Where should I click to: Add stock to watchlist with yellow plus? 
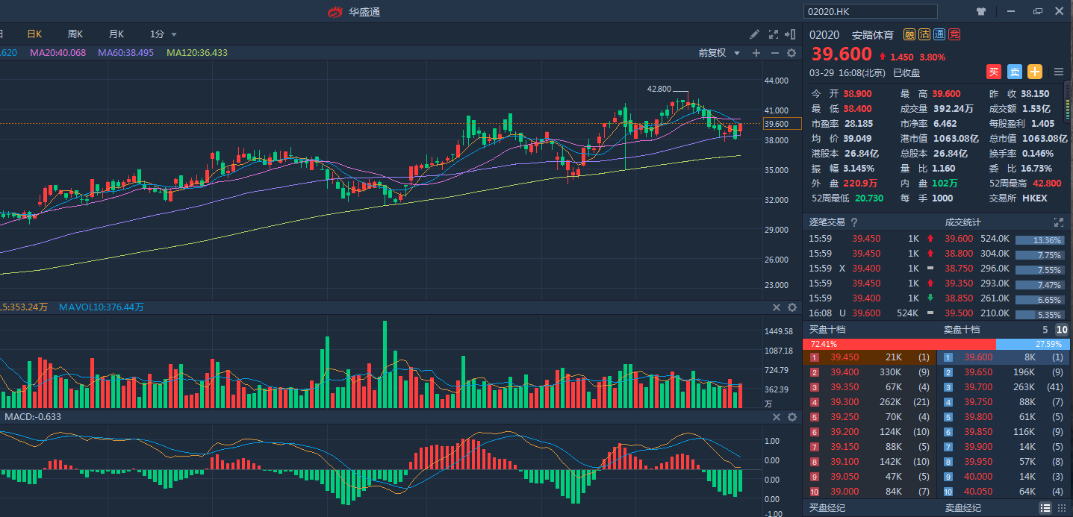pos(1034,72)
